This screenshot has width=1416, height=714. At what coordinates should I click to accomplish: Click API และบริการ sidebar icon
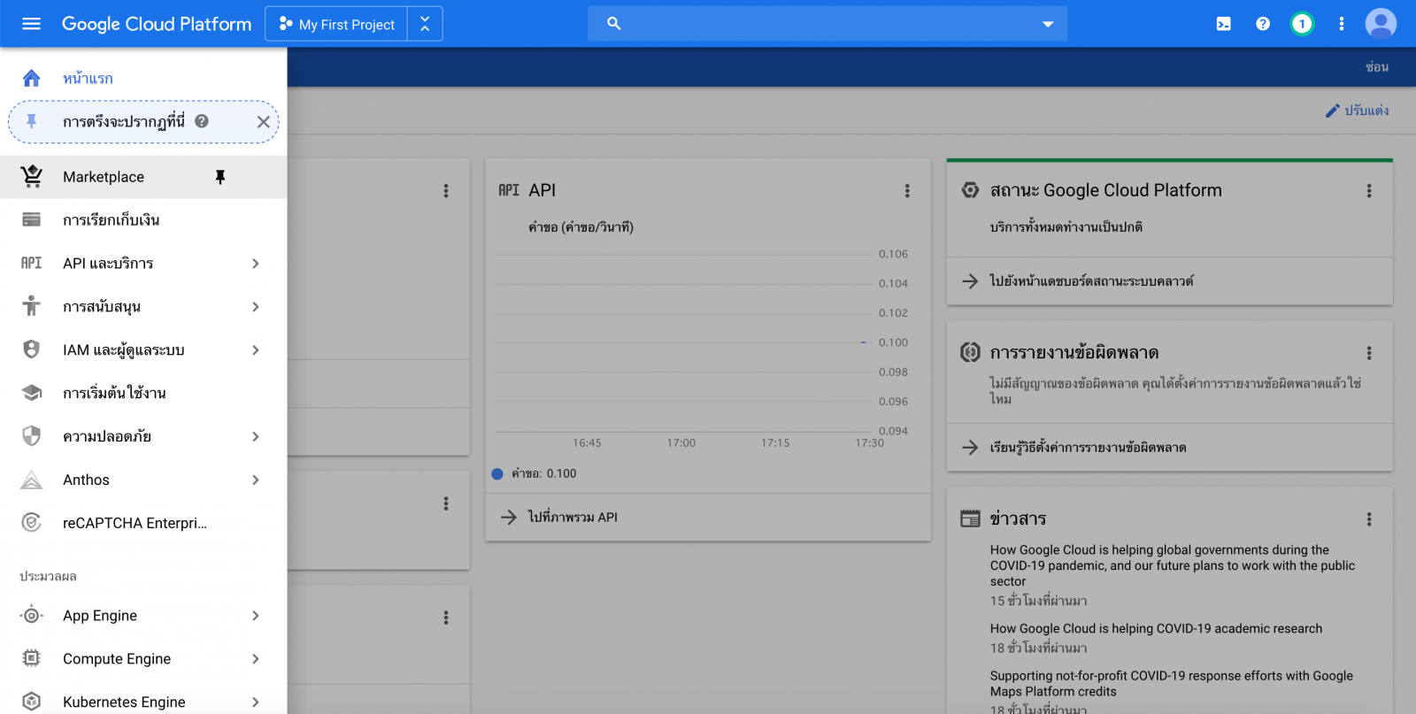pyautogui.click(x=31, y=263)
